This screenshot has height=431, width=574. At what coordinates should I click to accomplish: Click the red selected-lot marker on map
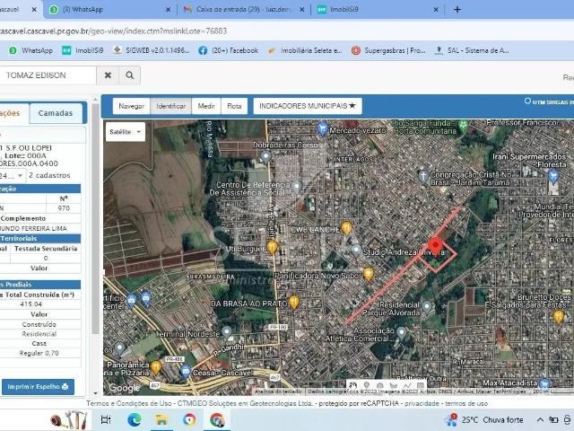point(435,245)
